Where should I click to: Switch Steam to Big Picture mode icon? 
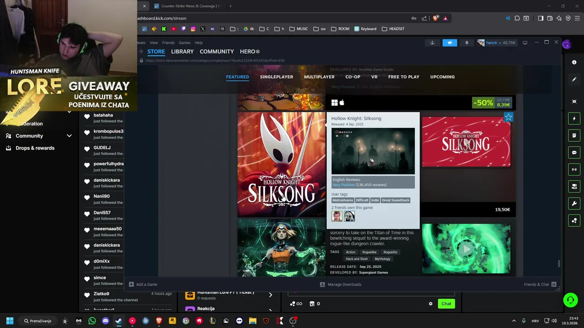pos(525,42)
